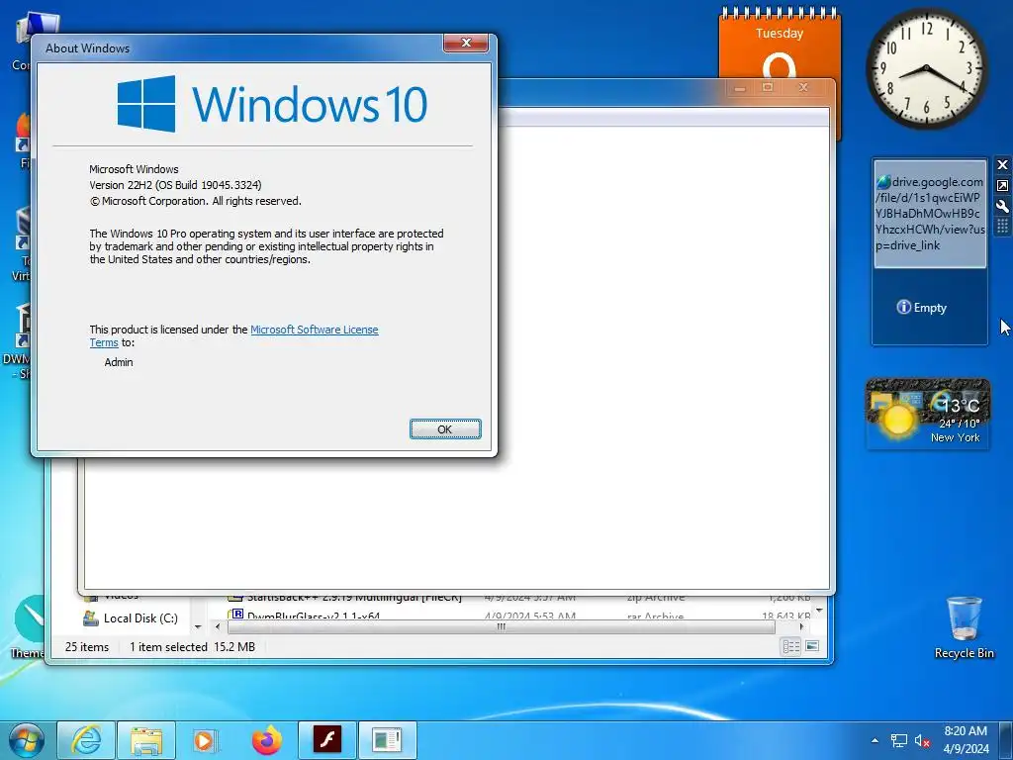The height and width of the screenshot is (760, 1013).
Task: Open the taskbar clock showing 8:20 AM
Action: pyautogui.click(x=966, y=740)
